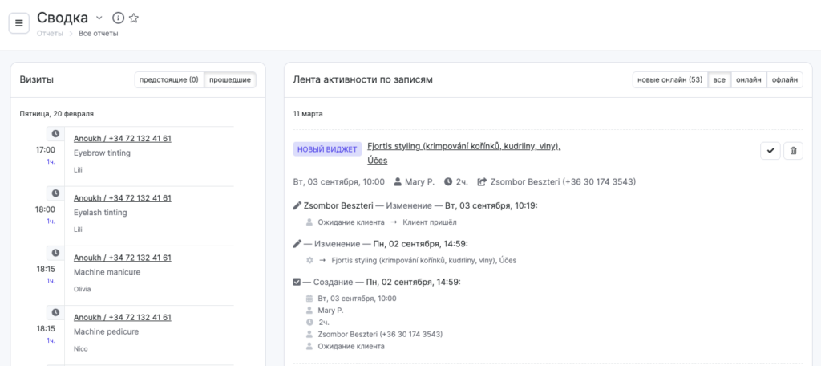Viewport: 821px width, 366px height.
Task: Click the НОВЫЙ ВИДЖЕТ badge
Action: [326, 149]
